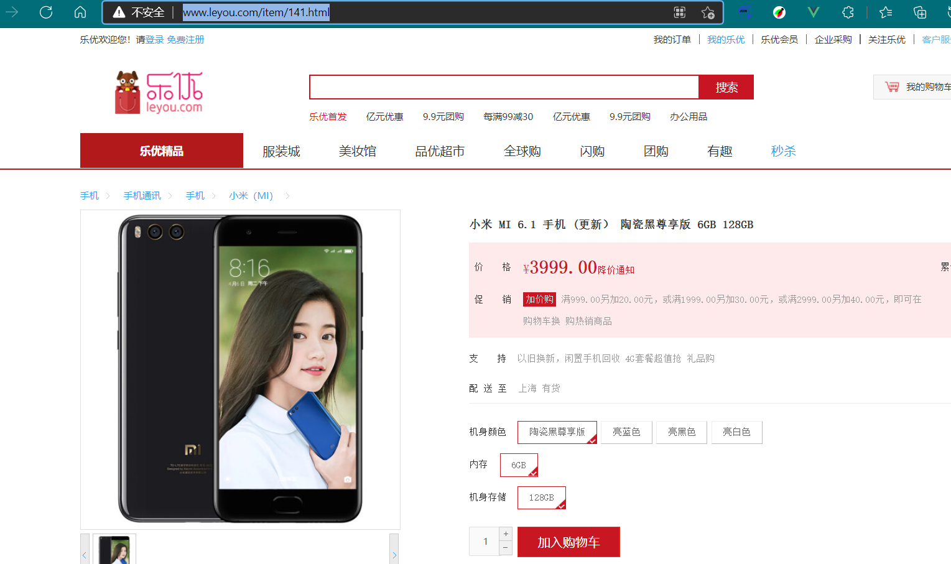Open 企业采购 link

point(833,40)
